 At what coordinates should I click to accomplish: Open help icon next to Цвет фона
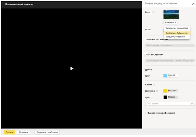tap(157, 91)
